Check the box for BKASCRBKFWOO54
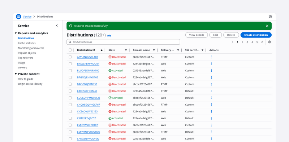This screenshot has width=289, height=142. (x=70, y=64)
